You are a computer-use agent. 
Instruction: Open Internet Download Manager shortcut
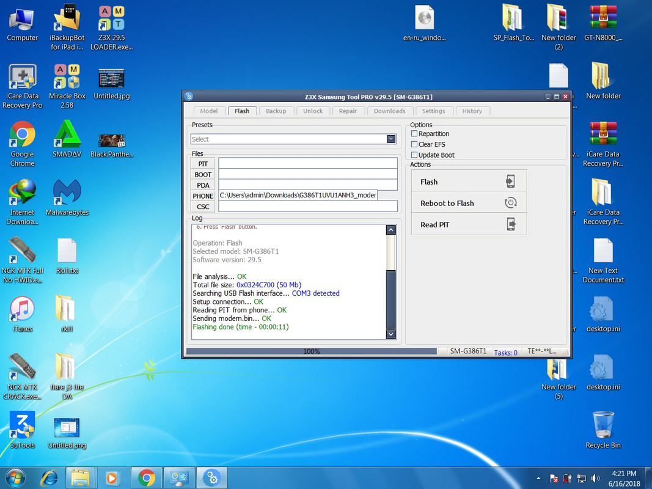pyautogui.click(x=22, y=202)
